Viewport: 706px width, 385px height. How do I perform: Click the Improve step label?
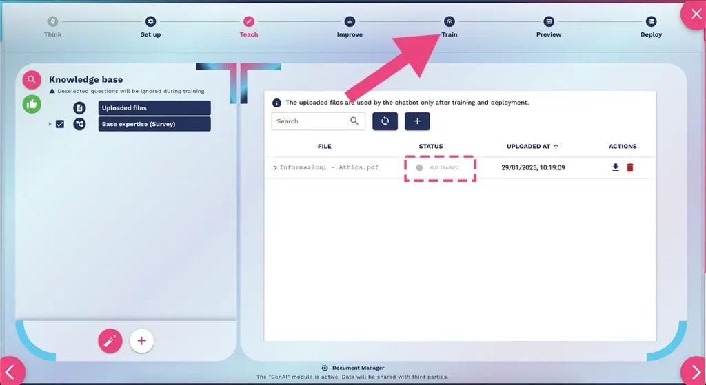coord(350,34)
